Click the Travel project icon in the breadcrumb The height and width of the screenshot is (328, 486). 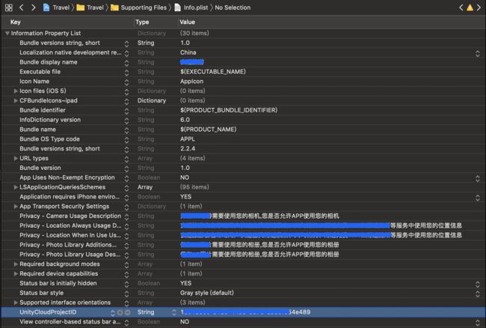pyautogui.click(x=46, y=7)
